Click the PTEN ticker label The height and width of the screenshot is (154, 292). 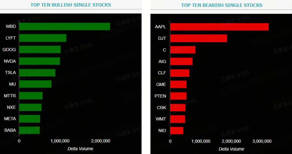(160, 96)
